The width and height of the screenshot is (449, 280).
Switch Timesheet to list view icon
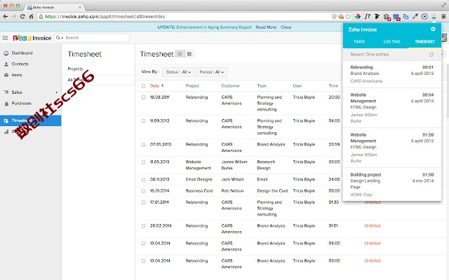tap(180, 54)
